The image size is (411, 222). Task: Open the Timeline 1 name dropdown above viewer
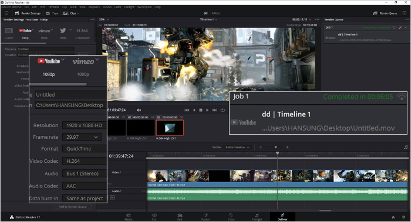[208, 19]
